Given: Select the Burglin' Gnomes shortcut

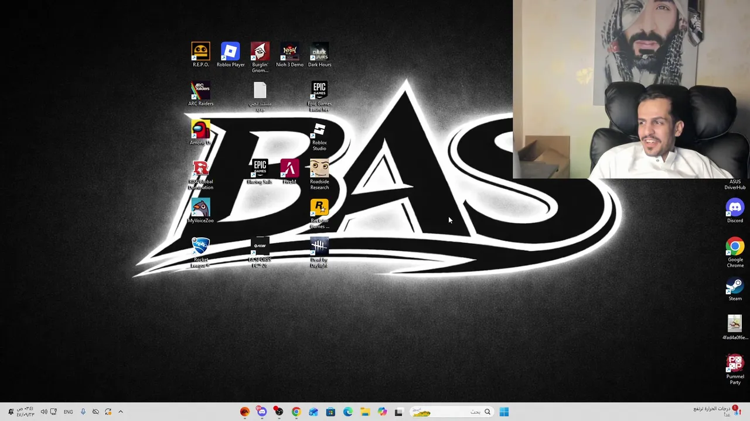Looking at the screenshot, I should coord(260,57).
